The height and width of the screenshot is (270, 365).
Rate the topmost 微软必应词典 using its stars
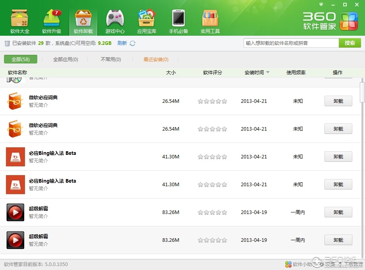click(x=212, y=101)
